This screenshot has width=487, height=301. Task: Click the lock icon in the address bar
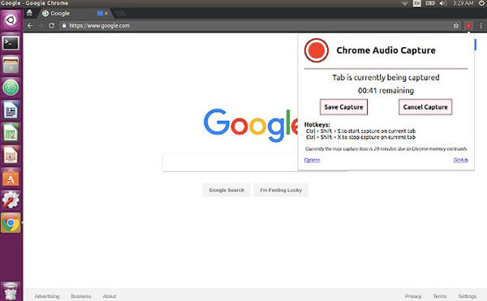click(x=64, y=26)
